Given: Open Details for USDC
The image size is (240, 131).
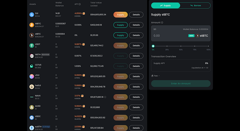Looking at the screenshot, I should pyautogui.click(x=136, y=118).
